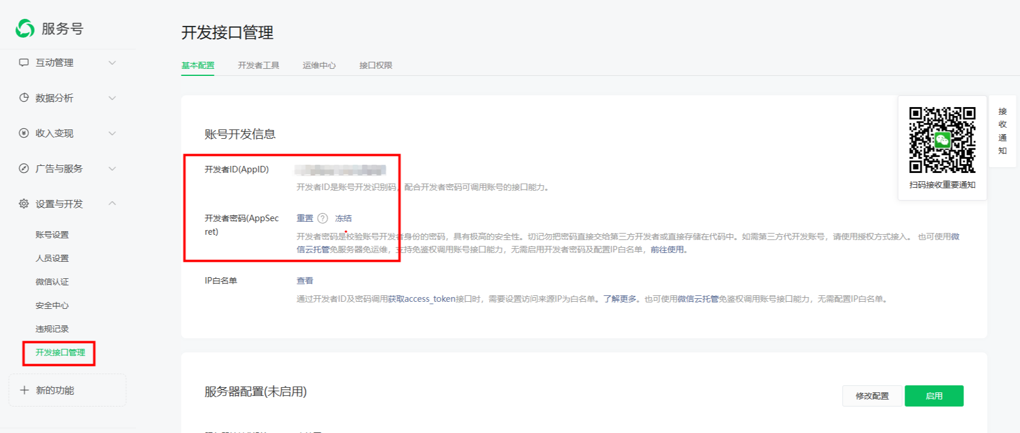Open 人员设置 in the sidebar
Image resolution: width=1020 pixels, height=433 pixels.
tap(52, 258)
